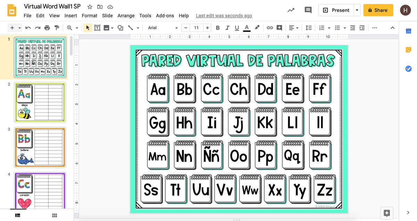417x221 pixels.
Task: Open the Format menu
Action: coord(89,16)
